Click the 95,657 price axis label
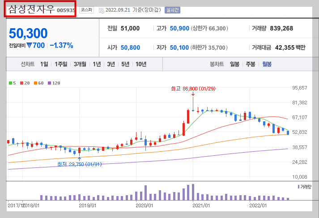Screen dimensions: 319x218 [x=299, y=88]
